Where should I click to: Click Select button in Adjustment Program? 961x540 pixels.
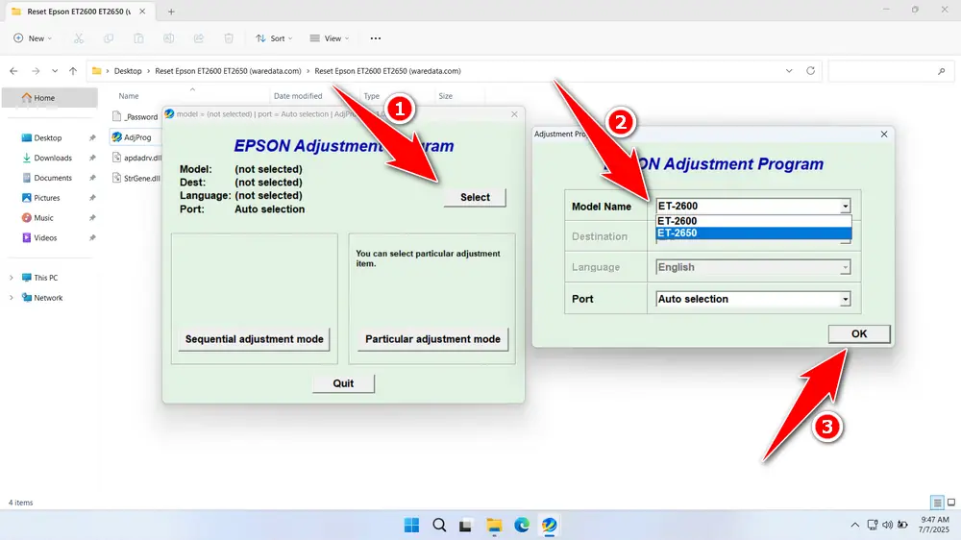tap(475, 197)
